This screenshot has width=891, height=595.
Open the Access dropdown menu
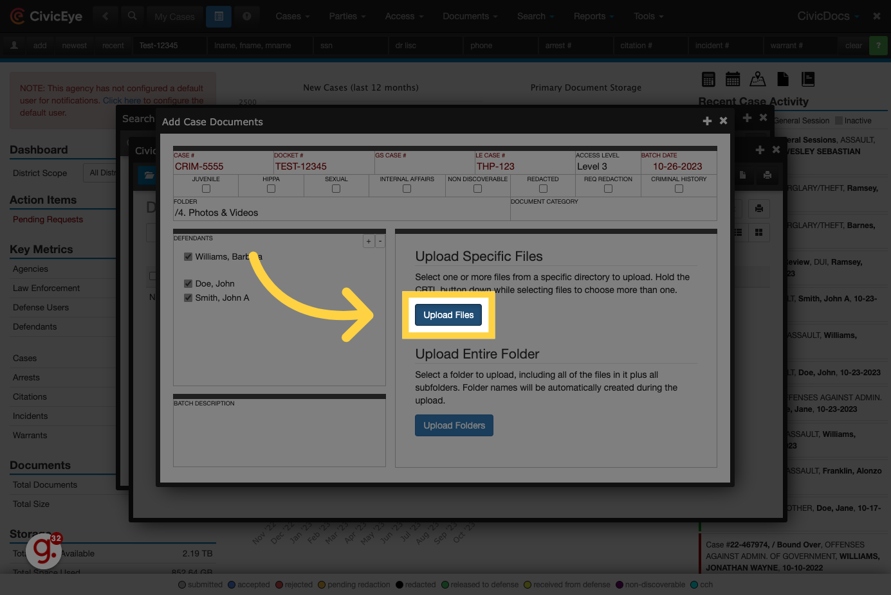pos(404,16)
